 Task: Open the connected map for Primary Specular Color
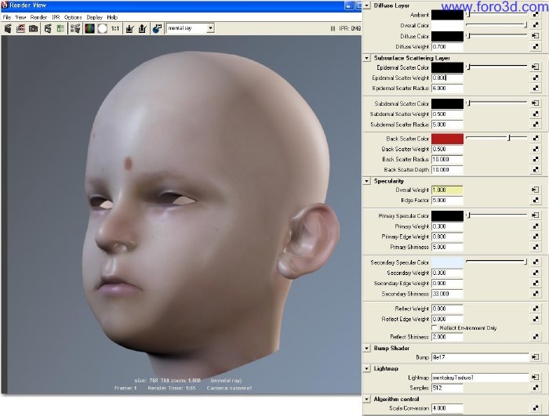536,215
